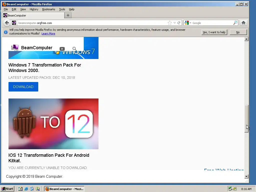Open the Android to iOS 12 image
The image size is (256, 192).
tap(53, 124)
